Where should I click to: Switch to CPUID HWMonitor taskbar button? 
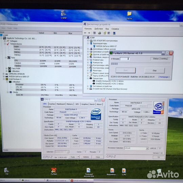tap(82, 181)
